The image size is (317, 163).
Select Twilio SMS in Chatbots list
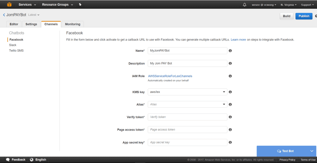[16, 50]
